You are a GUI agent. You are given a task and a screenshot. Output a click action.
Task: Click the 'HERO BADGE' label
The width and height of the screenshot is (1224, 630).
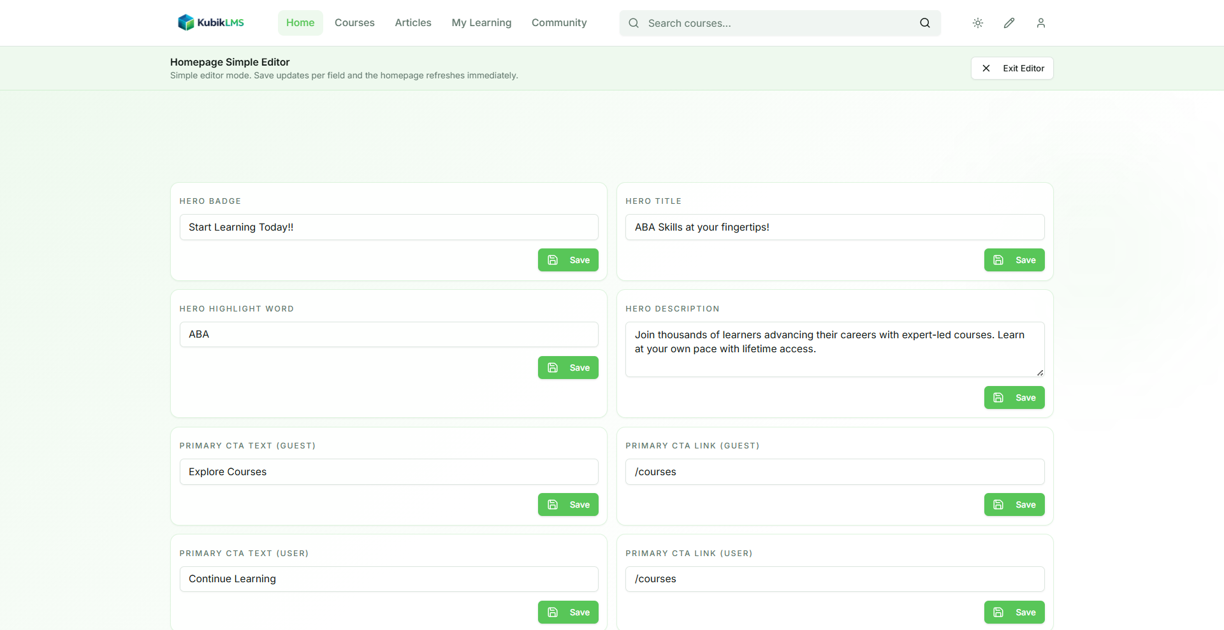pos(210,201)
